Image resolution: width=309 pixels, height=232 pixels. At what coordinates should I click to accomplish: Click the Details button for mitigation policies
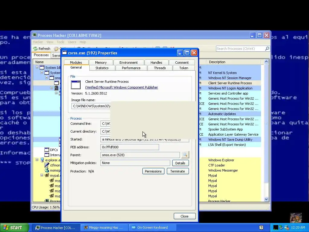click(180, 163)
